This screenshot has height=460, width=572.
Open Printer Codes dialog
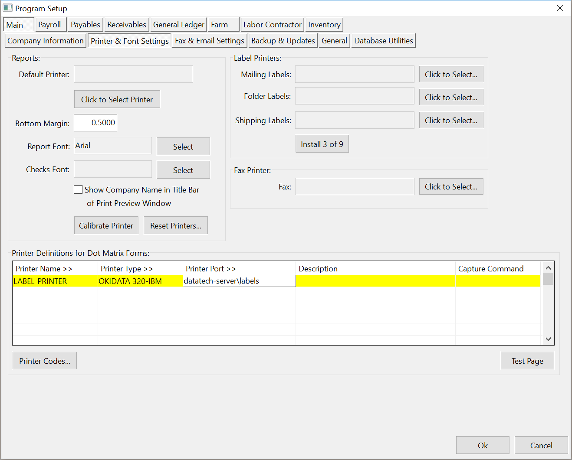tap(45, 361)
